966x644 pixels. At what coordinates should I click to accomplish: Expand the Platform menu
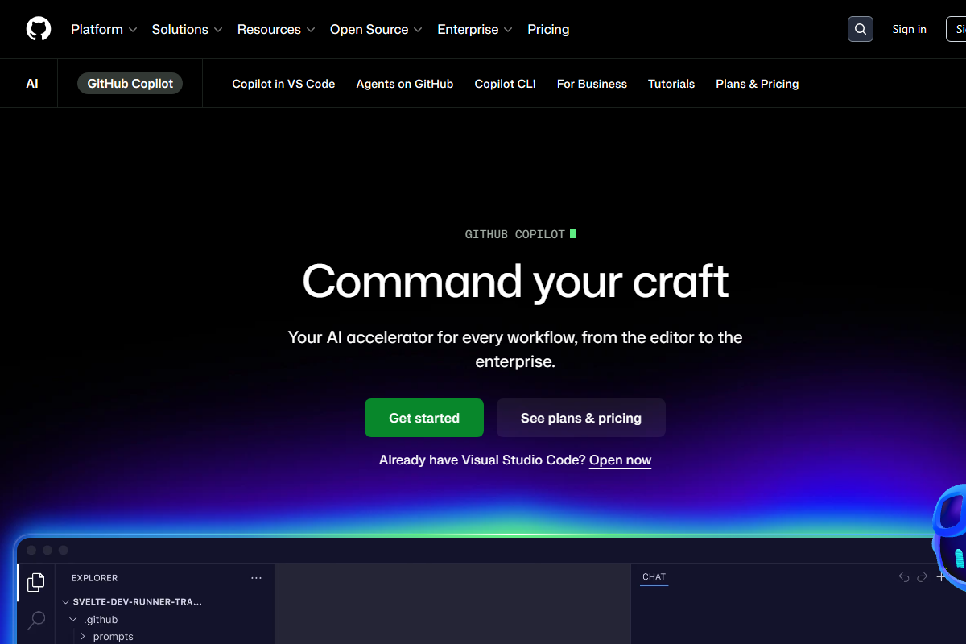104,29
